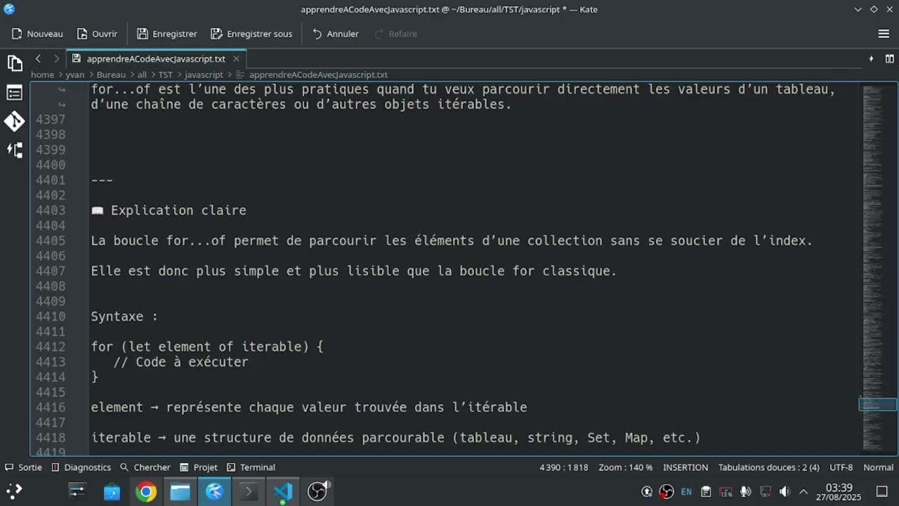Click the updates tray icon
899x506 pixels.
[647, 491]
